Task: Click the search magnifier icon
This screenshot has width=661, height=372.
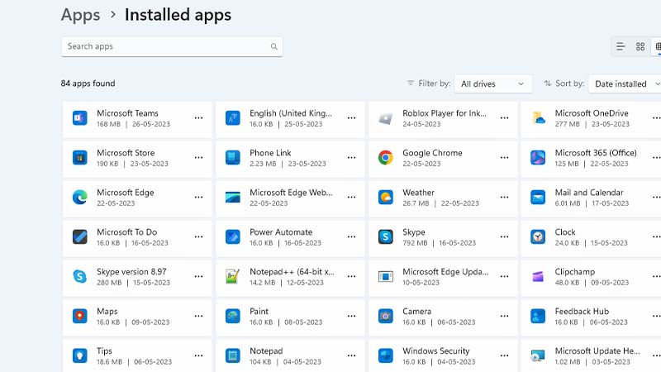Action: pos(274,46)
